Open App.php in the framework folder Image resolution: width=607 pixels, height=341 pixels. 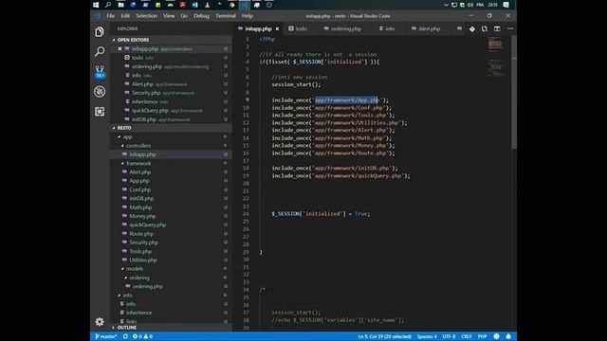(x=139, y=181)
